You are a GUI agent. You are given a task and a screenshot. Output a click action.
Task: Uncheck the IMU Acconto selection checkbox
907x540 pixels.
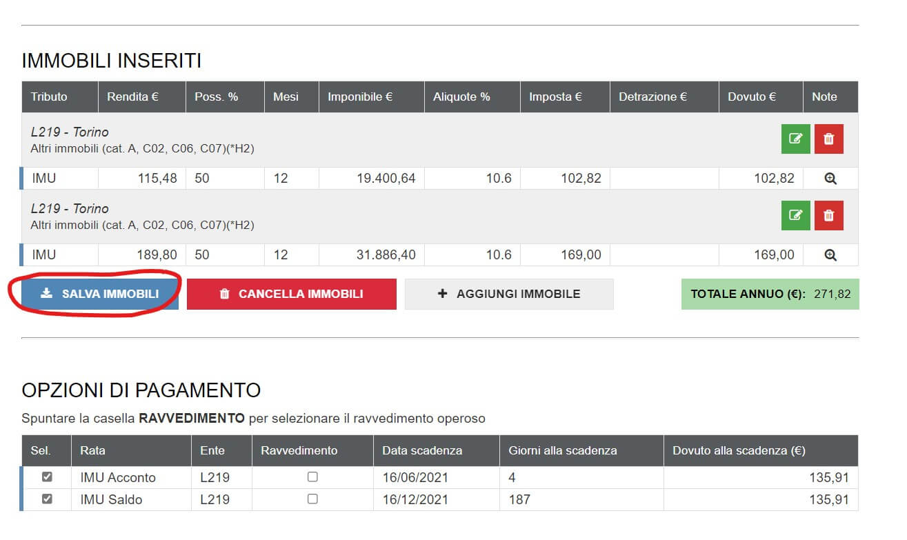(47, 477)
